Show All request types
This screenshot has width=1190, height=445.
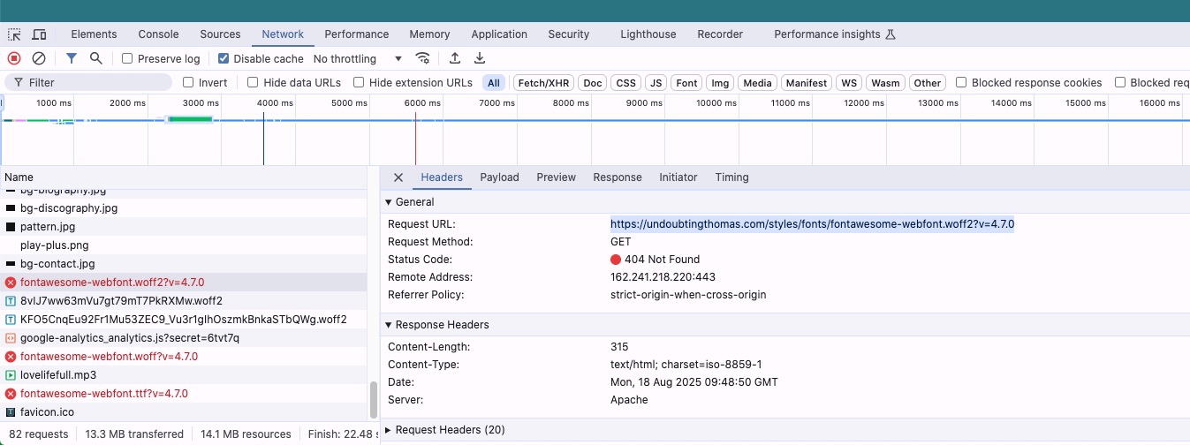click(493, 83)
